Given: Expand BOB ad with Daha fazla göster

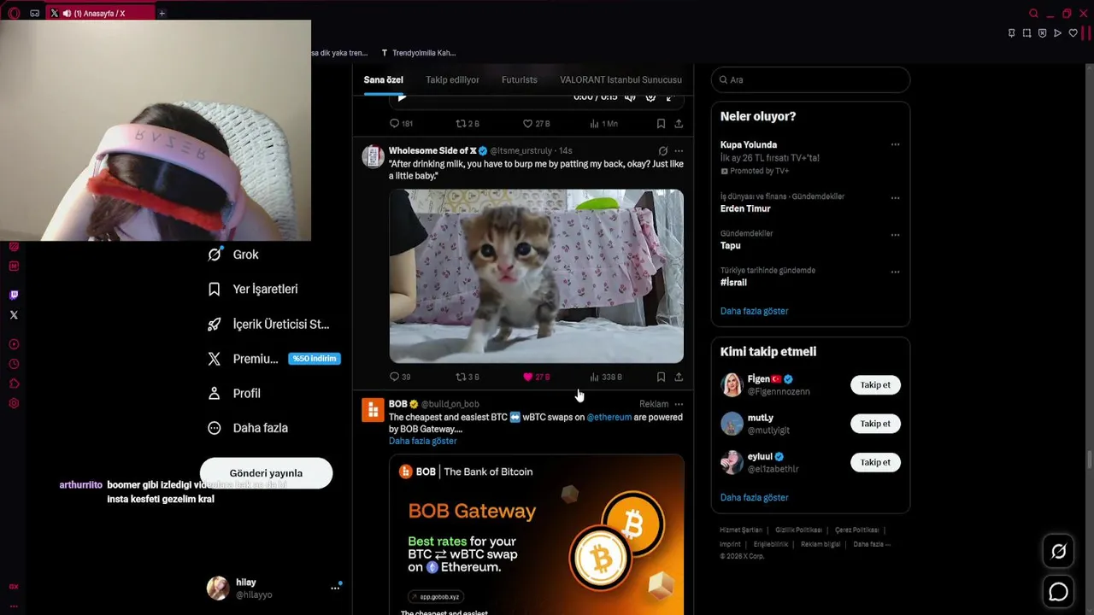Looking at the screenshot, I should (422, 441).
